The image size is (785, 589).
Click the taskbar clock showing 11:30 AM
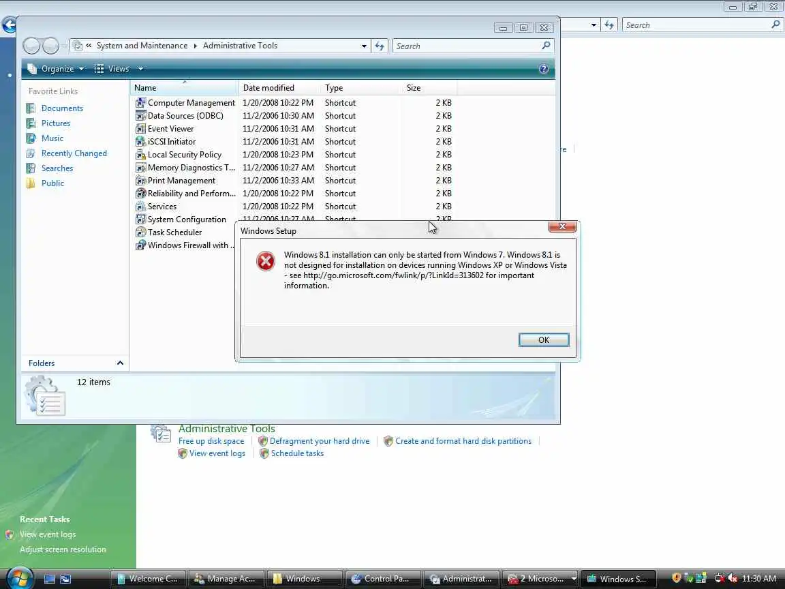click(x=758, y=579)
